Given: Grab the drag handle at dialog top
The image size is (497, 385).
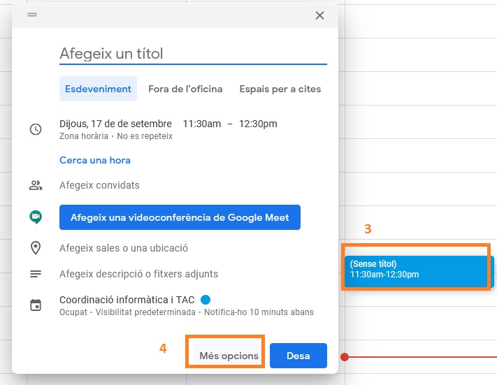Looking at the screenshot, I should point(32,15).
